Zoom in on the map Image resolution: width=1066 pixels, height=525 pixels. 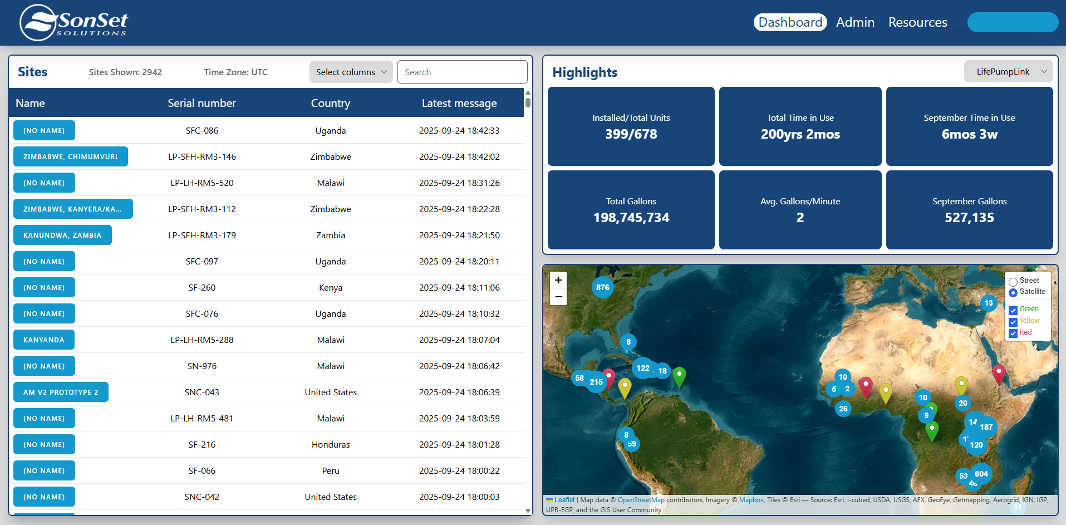(x=558, y=280)
